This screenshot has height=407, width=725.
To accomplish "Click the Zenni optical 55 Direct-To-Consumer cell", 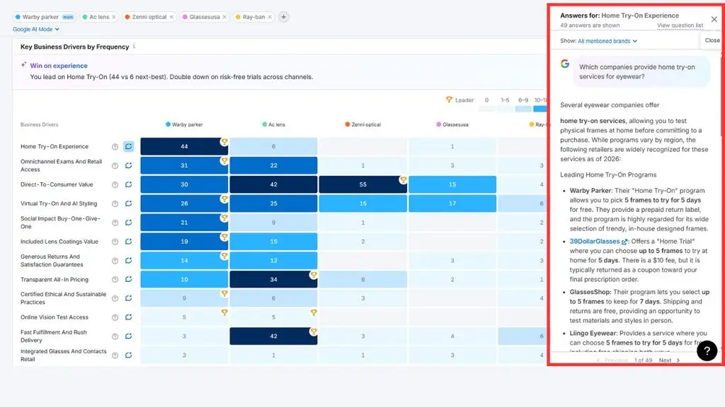I will click(x=363, y=184).
